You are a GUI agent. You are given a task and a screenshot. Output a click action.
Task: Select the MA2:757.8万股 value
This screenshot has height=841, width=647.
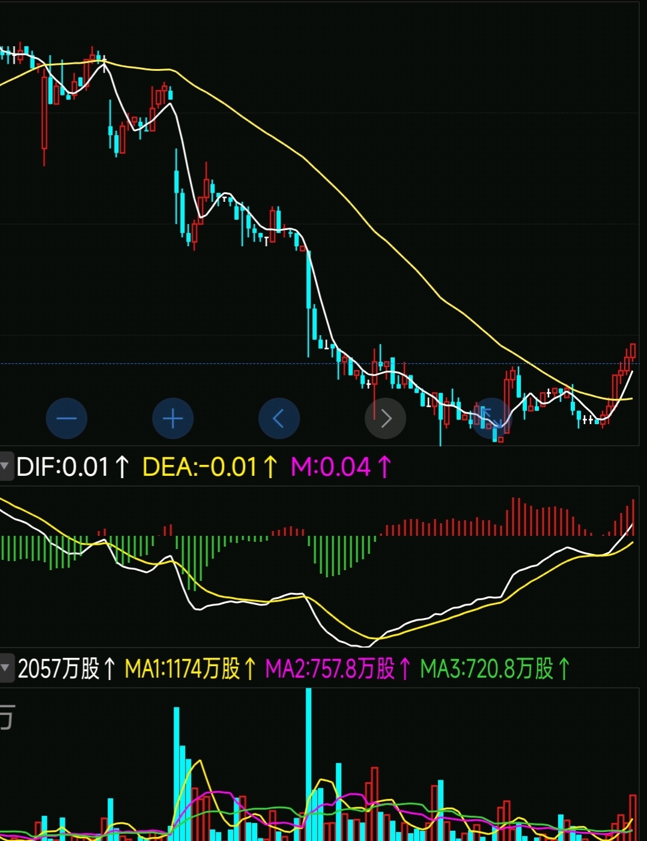(338, 669)
